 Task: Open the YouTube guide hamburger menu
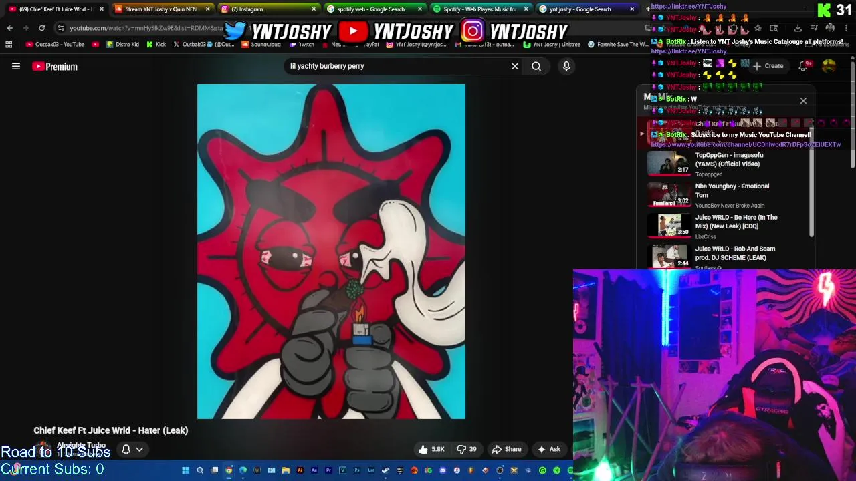click(16, 67)
